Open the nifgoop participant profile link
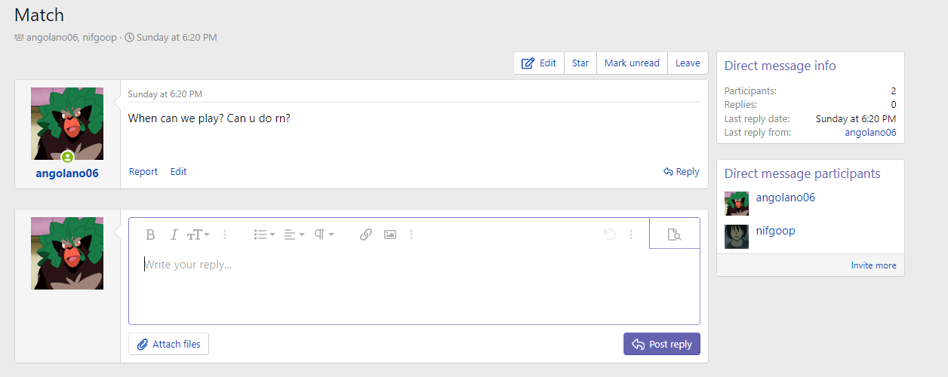 click(775, 231)
